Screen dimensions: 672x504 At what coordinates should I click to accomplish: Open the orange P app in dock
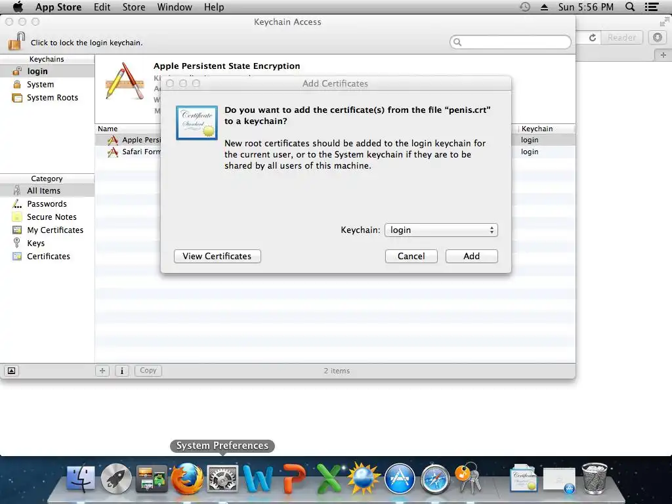294,478
